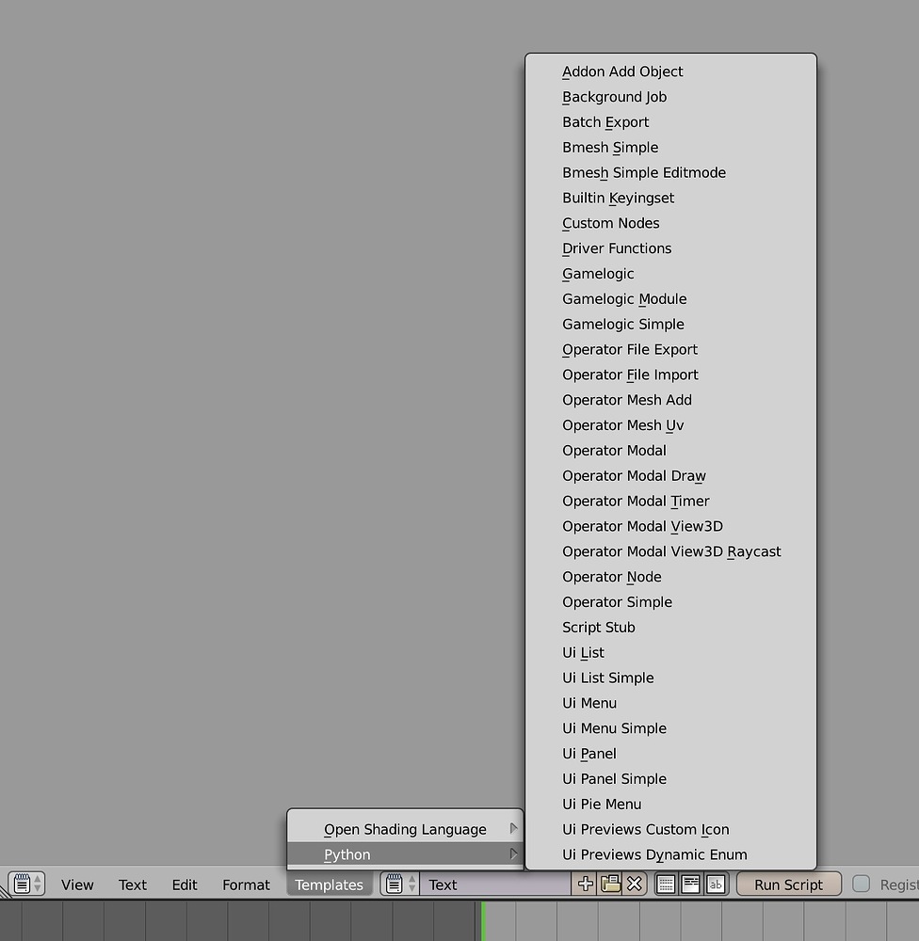Open the text datablock browse dropdown
919x941 pixels.
click(400, 884)
